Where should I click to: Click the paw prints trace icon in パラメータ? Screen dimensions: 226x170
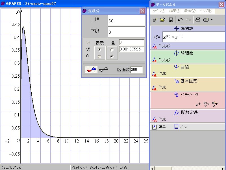(199, 104)
